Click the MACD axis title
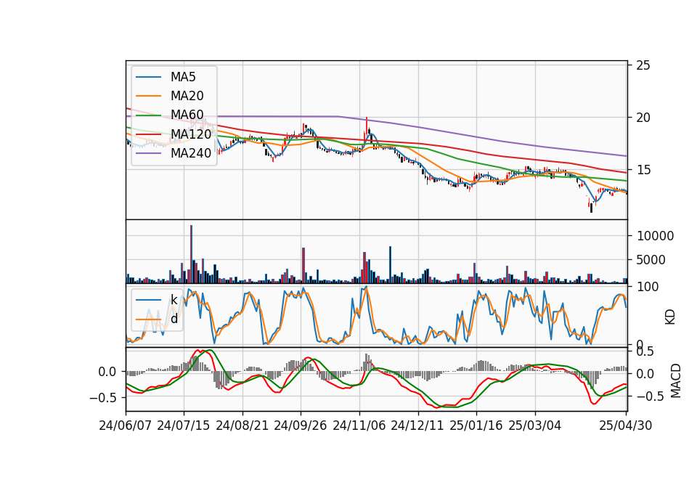 (676, 380)
